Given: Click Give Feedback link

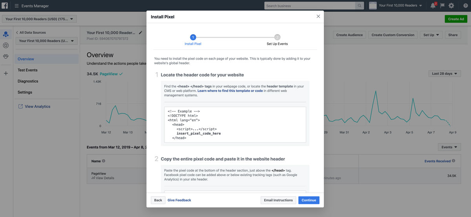Looking at the screenshot, I should click(179, 200).
